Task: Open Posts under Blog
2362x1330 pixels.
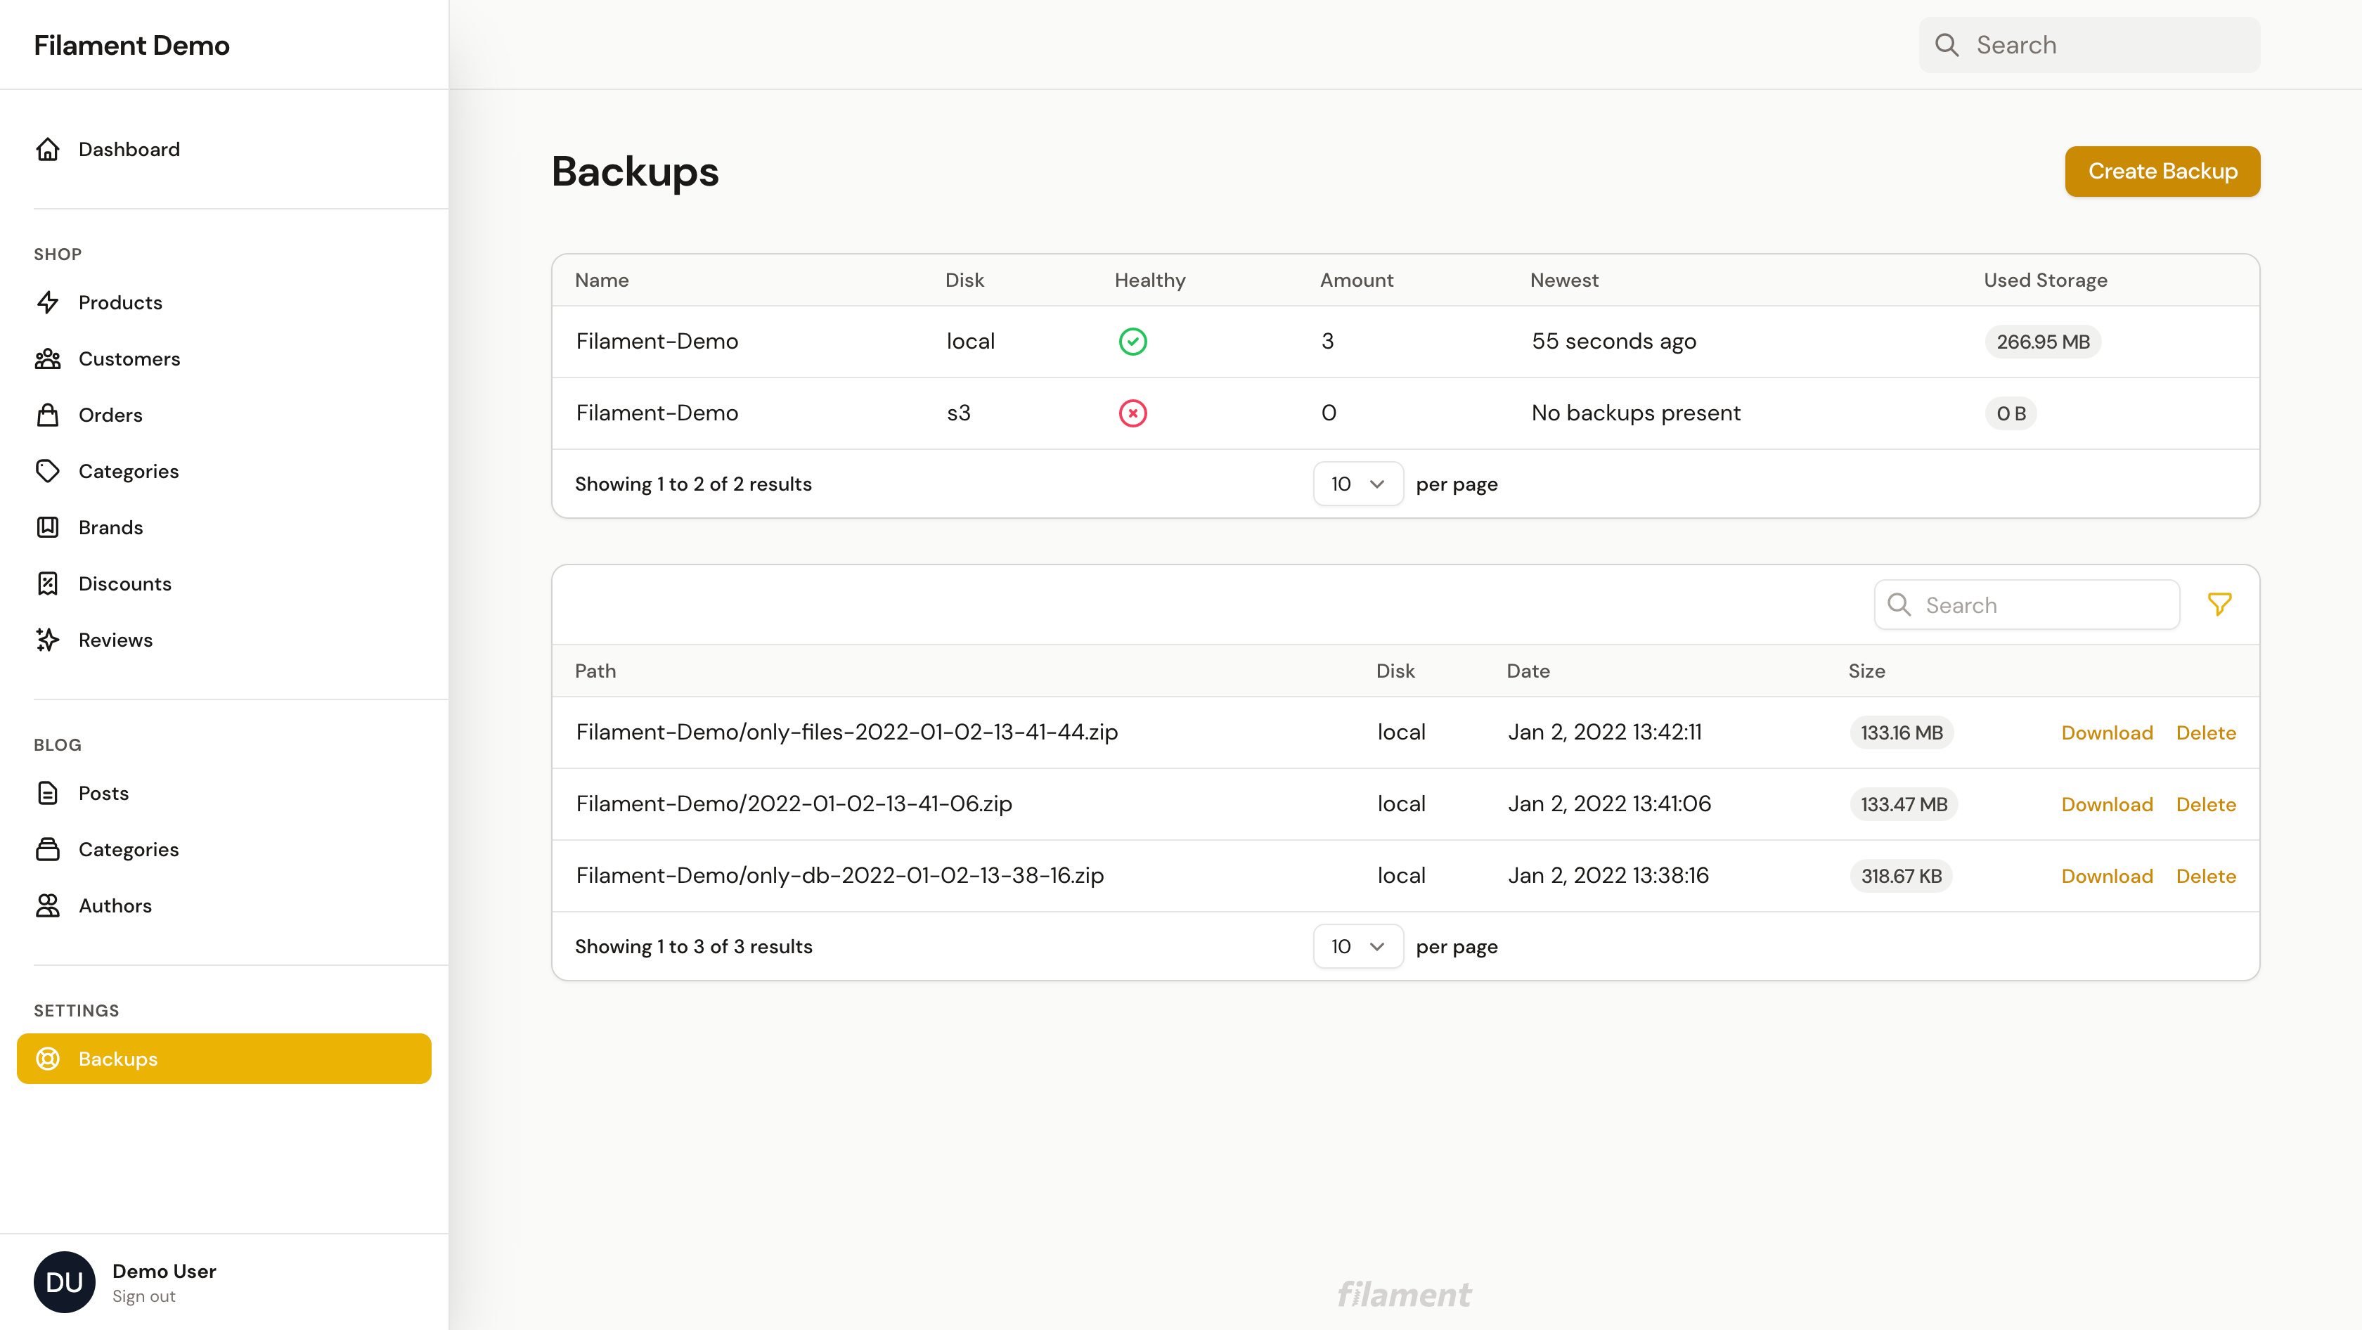Action: tap(103, 793)
